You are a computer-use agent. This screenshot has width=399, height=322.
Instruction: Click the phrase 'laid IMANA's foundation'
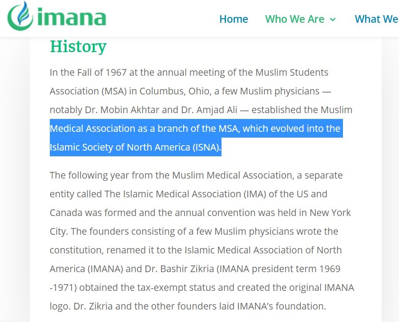pos(282,306)
